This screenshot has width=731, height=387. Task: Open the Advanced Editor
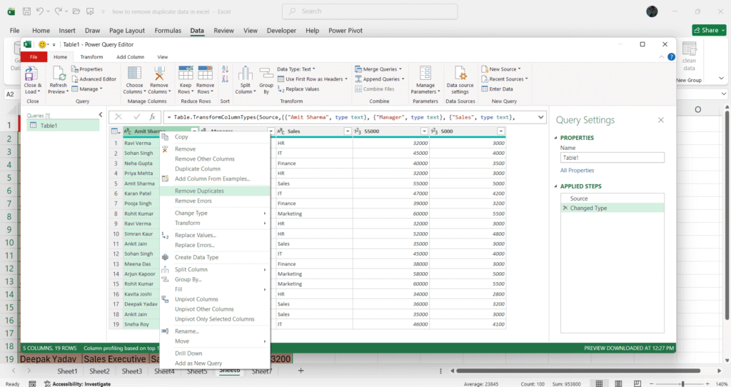point(94,79)
